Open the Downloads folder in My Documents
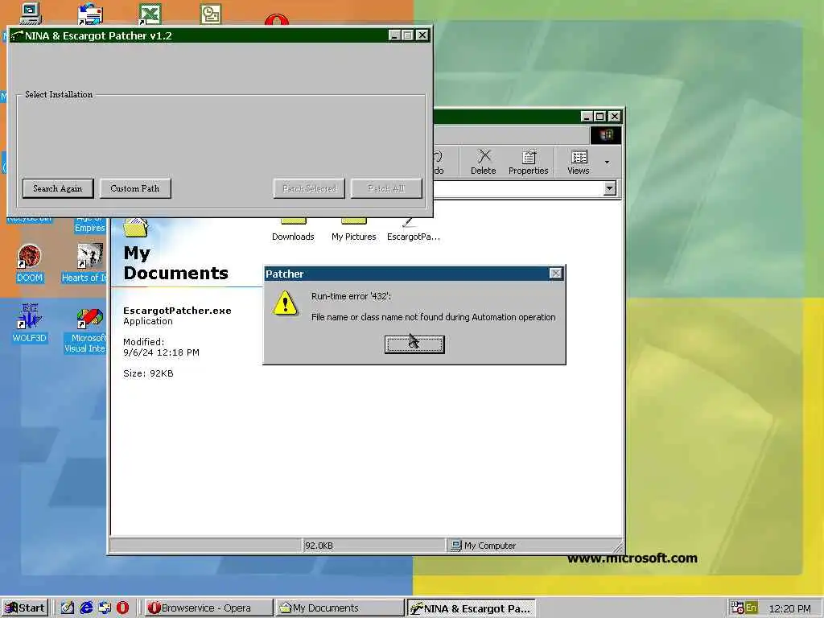This screenshot has width=824, height=618. (293, 230)
